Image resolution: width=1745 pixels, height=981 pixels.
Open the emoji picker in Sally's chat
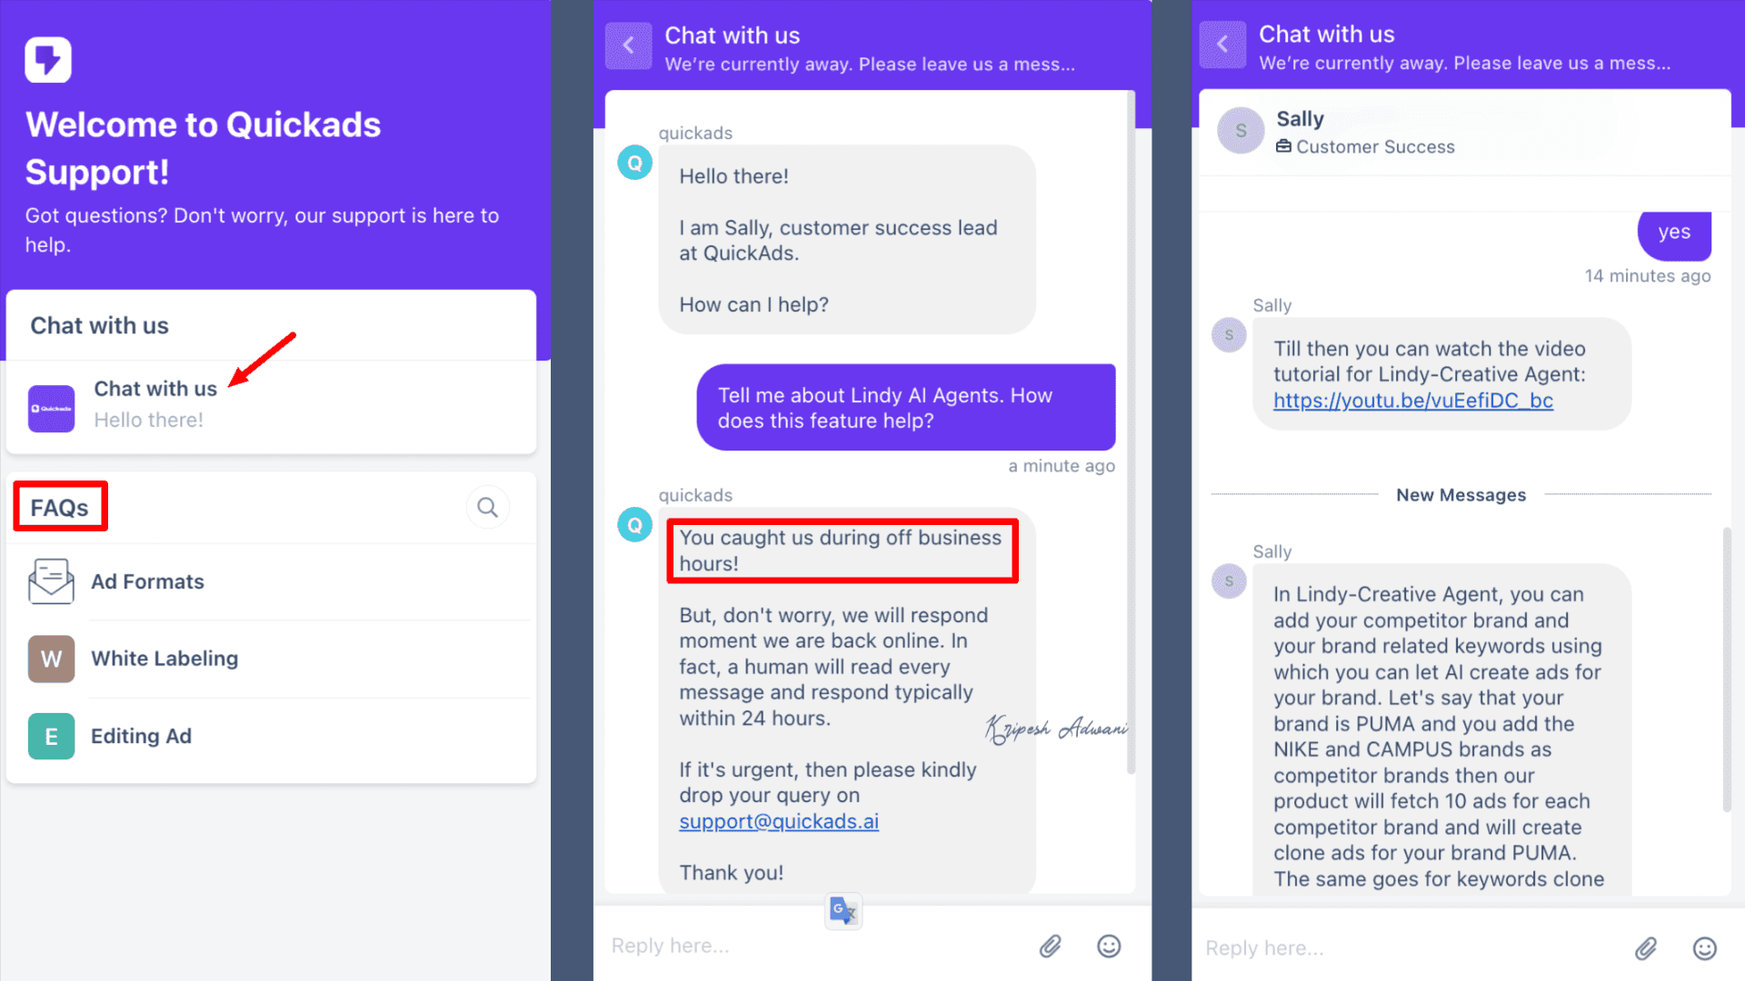click(1705, 949)
